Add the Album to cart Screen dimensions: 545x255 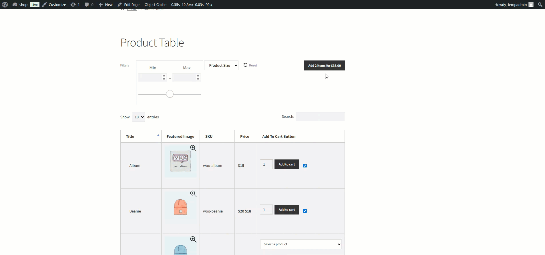click(x=287, y=164)
